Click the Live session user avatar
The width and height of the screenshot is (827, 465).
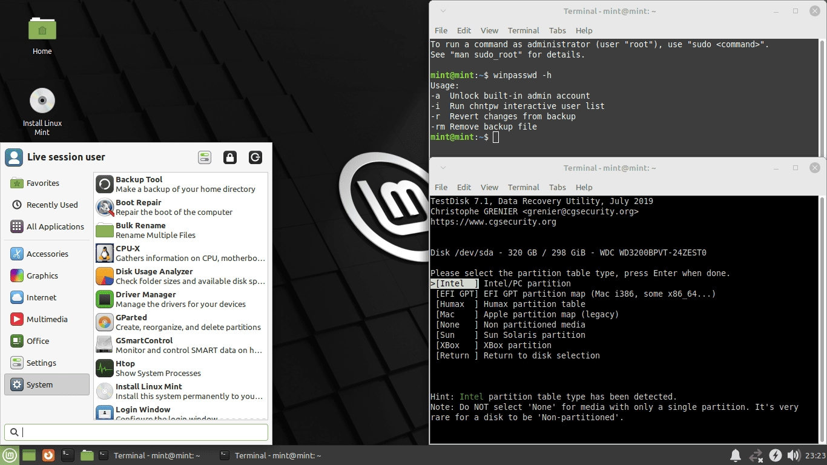(14, 157)
